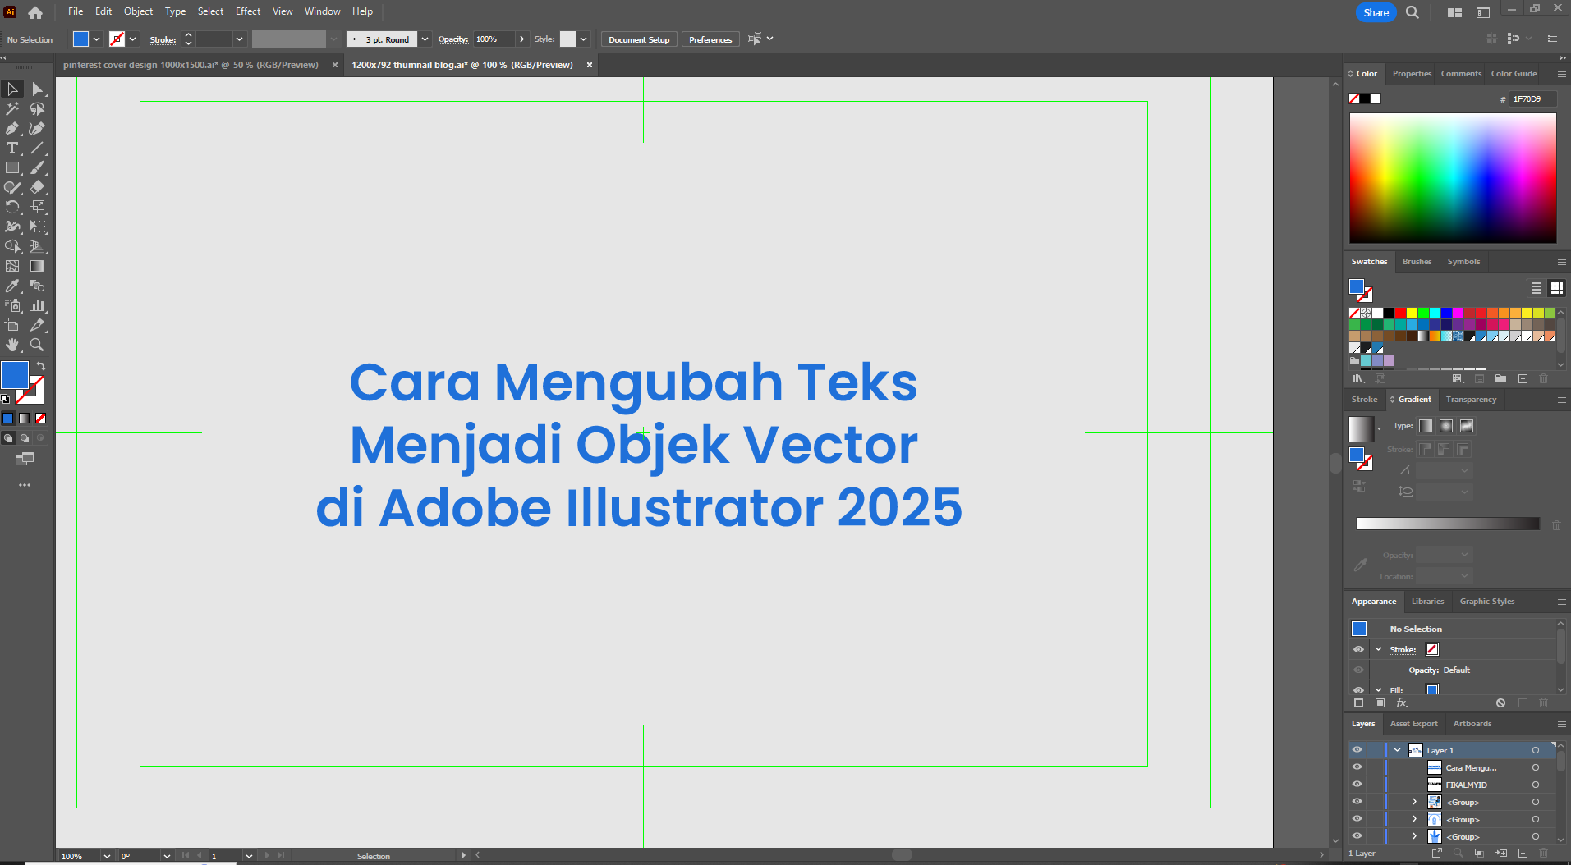Open the Effect menu
This screenshot has width=1571, height=865.
click(x=248, y=11)
